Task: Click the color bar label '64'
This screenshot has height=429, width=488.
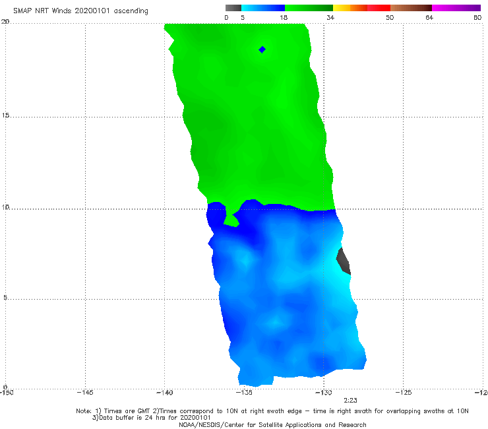Action: pyautogui.click(x=429, y=17)
